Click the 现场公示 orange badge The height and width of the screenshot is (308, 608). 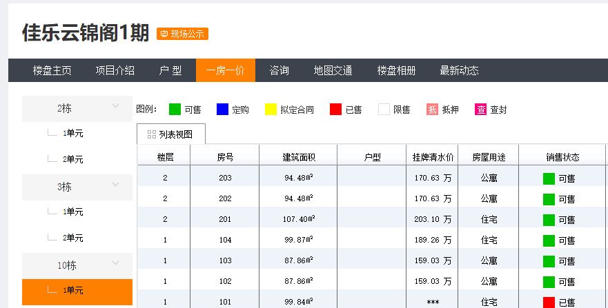coord(182,34)
